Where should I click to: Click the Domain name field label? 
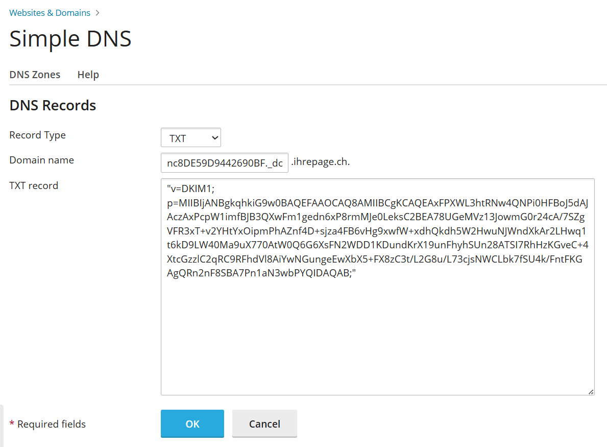click(x=41, y=160)
